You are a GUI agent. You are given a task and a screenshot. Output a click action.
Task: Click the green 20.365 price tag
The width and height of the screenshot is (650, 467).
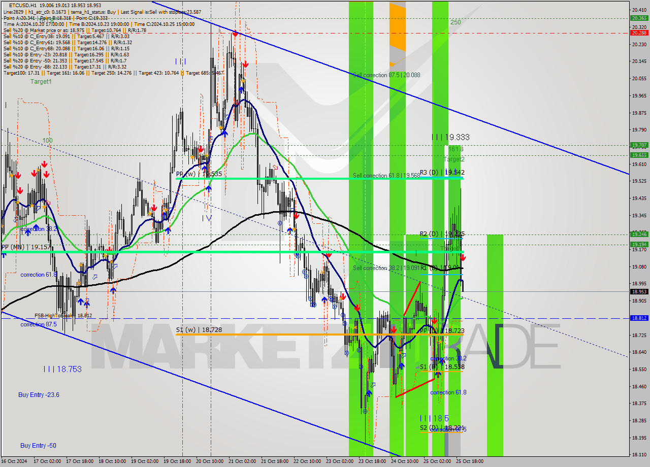[x=639, y=18]
